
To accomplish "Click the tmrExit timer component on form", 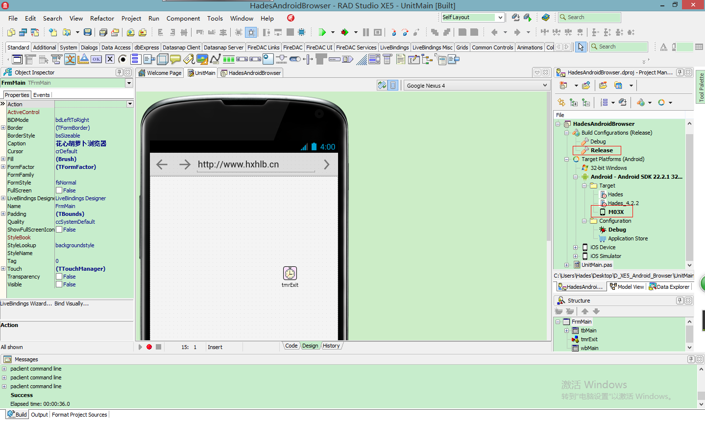I will [290, 273].
